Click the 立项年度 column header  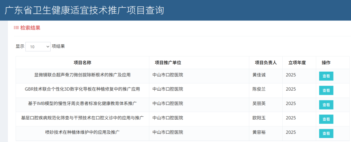click(x=297, y=63)
